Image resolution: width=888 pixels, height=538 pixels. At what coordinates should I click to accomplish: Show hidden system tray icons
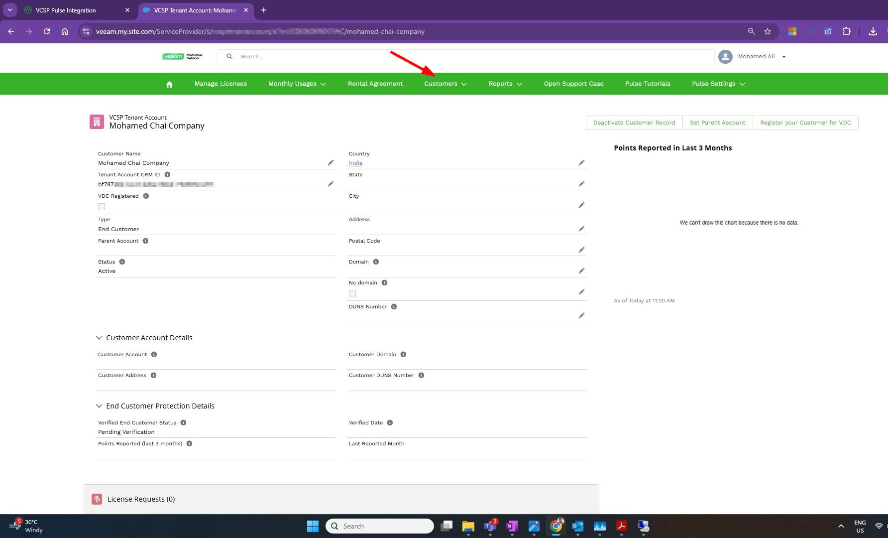point(841,526)
